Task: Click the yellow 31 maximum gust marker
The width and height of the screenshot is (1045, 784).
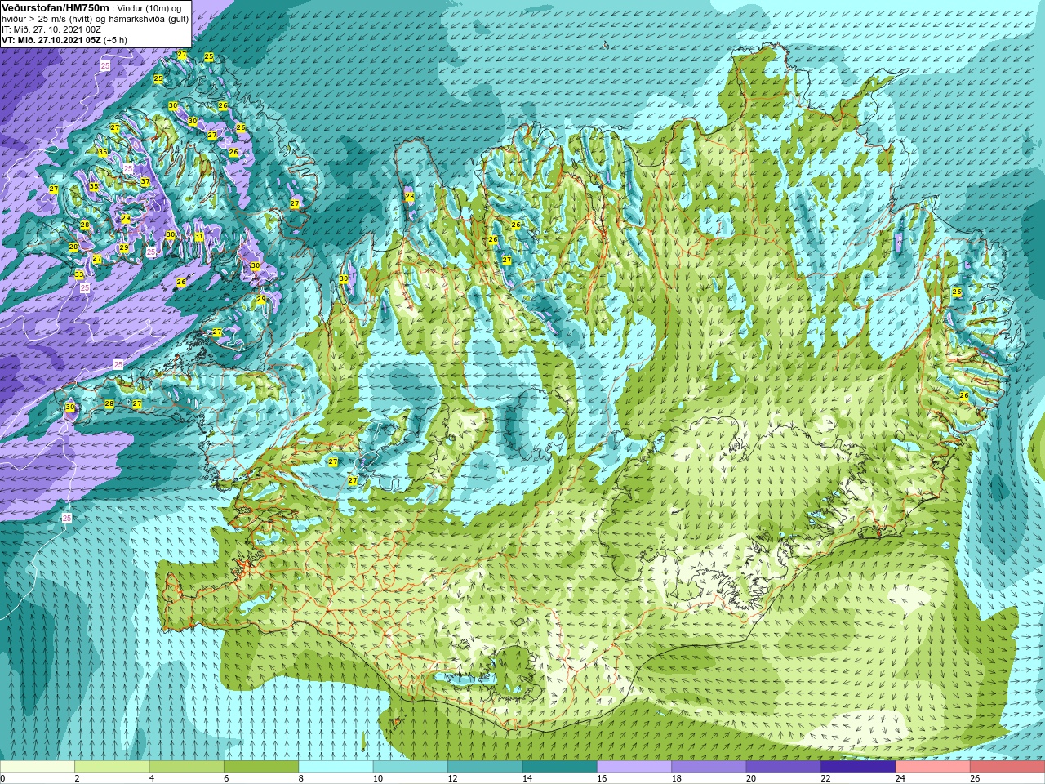Action: [199, 236]
